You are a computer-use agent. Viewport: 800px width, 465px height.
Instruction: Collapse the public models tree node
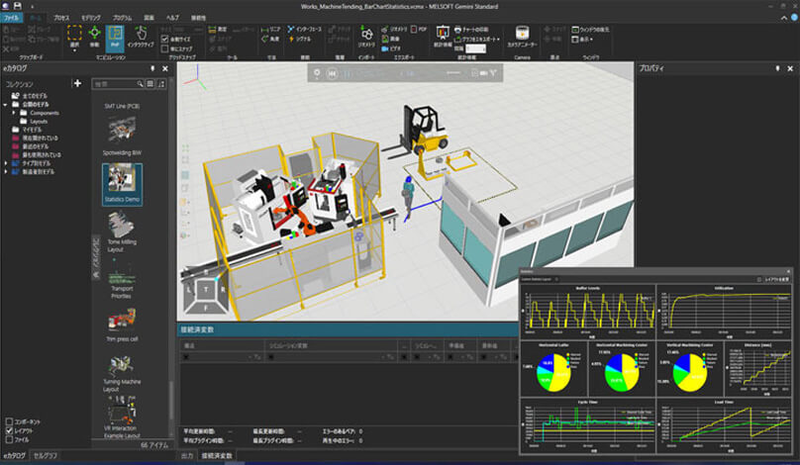pyautogui.click(x=6, y=104)
